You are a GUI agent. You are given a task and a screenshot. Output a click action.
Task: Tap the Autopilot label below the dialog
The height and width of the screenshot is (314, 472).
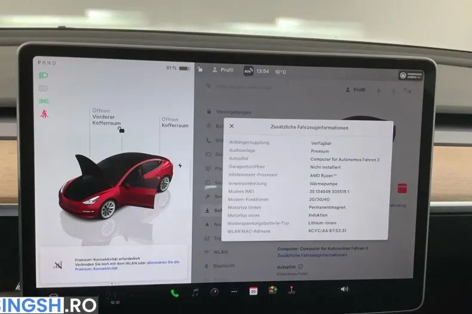point(286,267)
